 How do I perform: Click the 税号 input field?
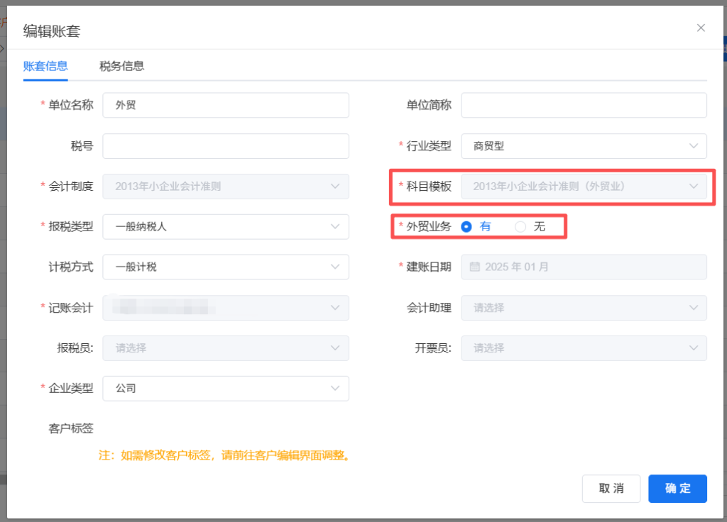[226, 146]
